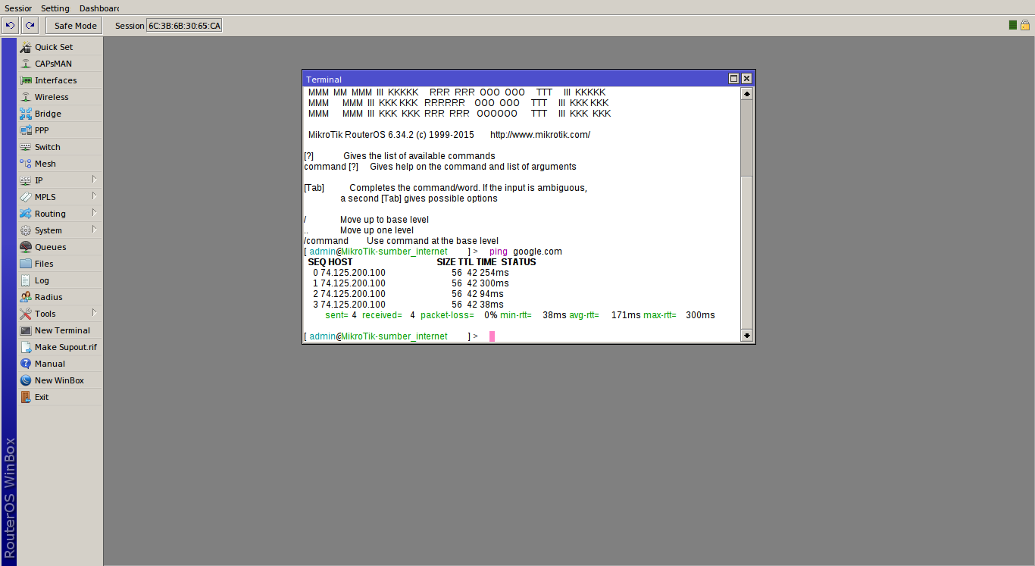Click the Files folder icon

26,264
